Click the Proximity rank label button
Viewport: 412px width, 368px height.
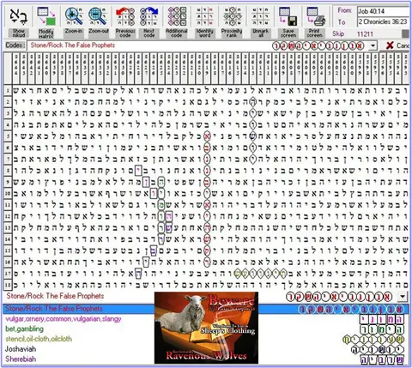pos(232,33)
